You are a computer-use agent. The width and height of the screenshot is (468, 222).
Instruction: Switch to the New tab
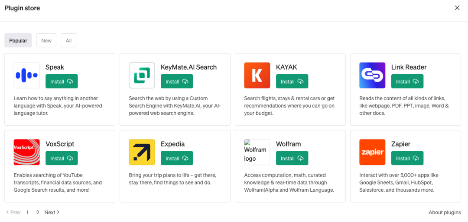coord(46,41)
